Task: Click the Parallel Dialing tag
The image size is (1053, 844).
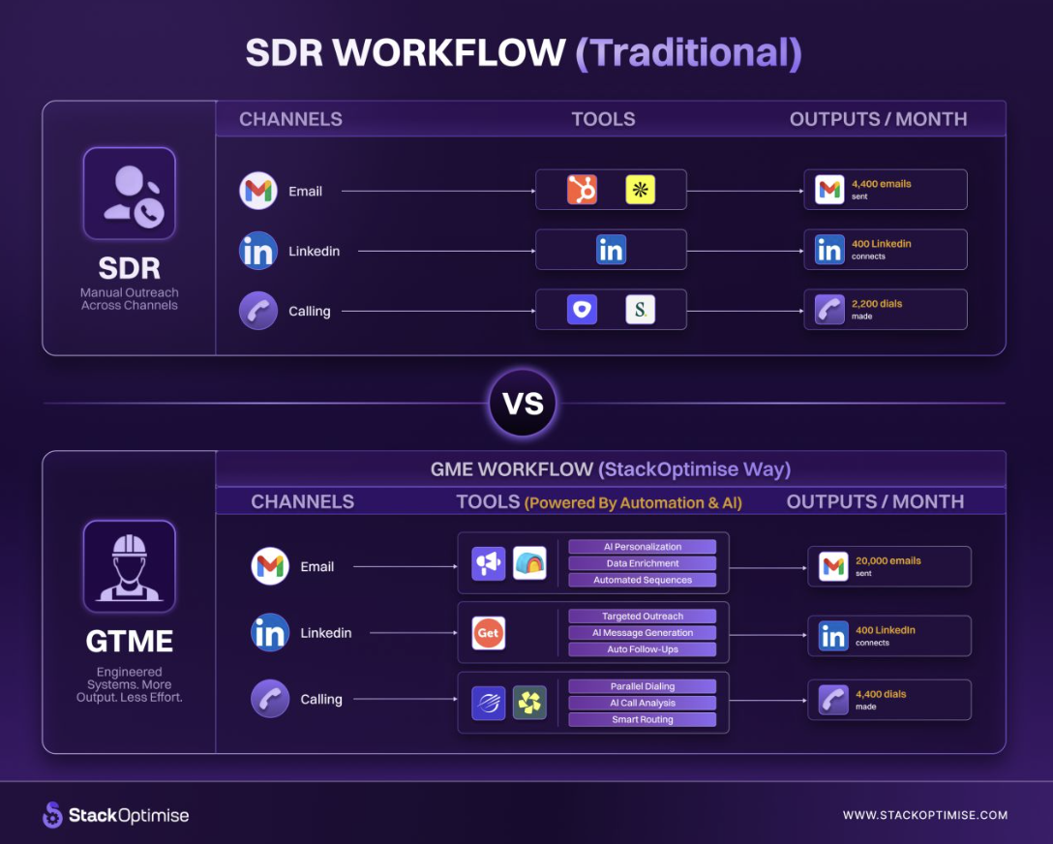Action: coord(643,686)
